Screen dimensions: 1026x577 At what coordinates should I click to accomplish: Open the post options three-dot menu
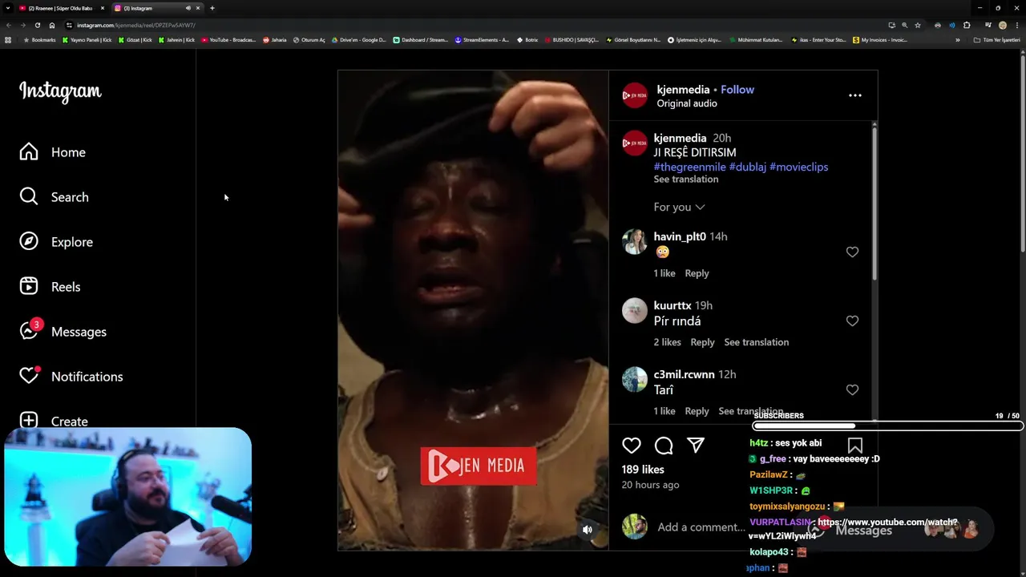[x=855, y=95]
